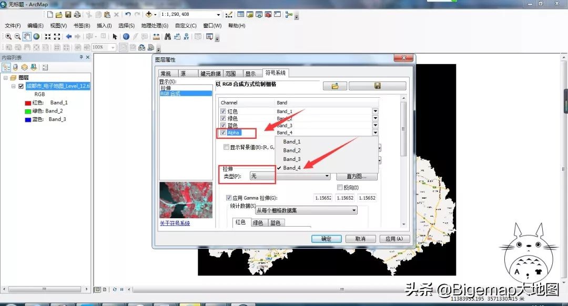Click the 确定 button to confirm

326,238
